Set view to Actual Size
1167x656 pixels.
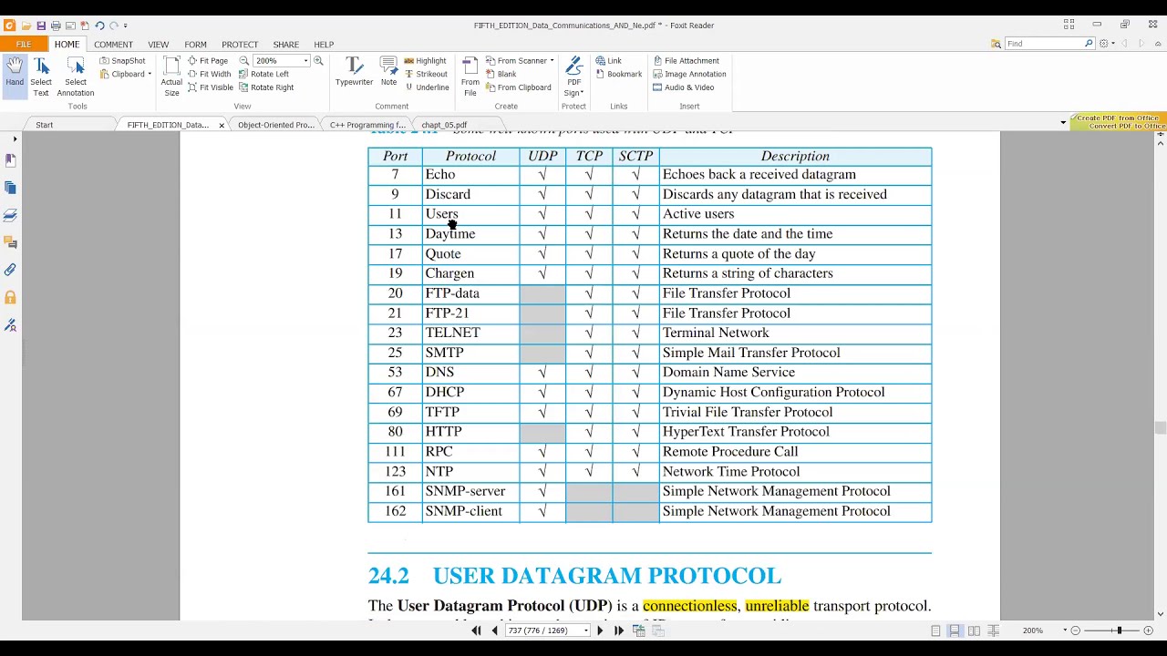pyautogui.click(x=171, y=77)
